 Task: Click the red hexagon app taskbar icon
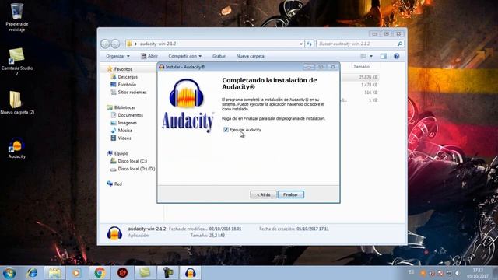point(122,273)
